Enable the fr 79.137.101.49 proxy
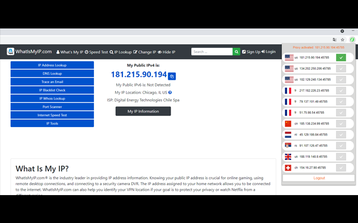The width and height of the screenshot is (358, 223). 341,101
